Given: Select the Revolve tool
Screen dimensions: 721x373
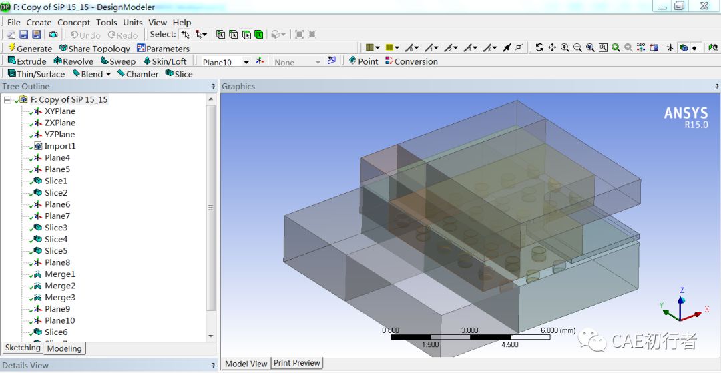Looking at the screenshot, I should pos(73,61).
